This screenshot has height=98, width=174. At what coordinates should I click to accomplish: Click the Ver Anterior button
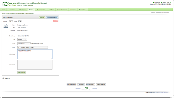[x=21, y=73]
